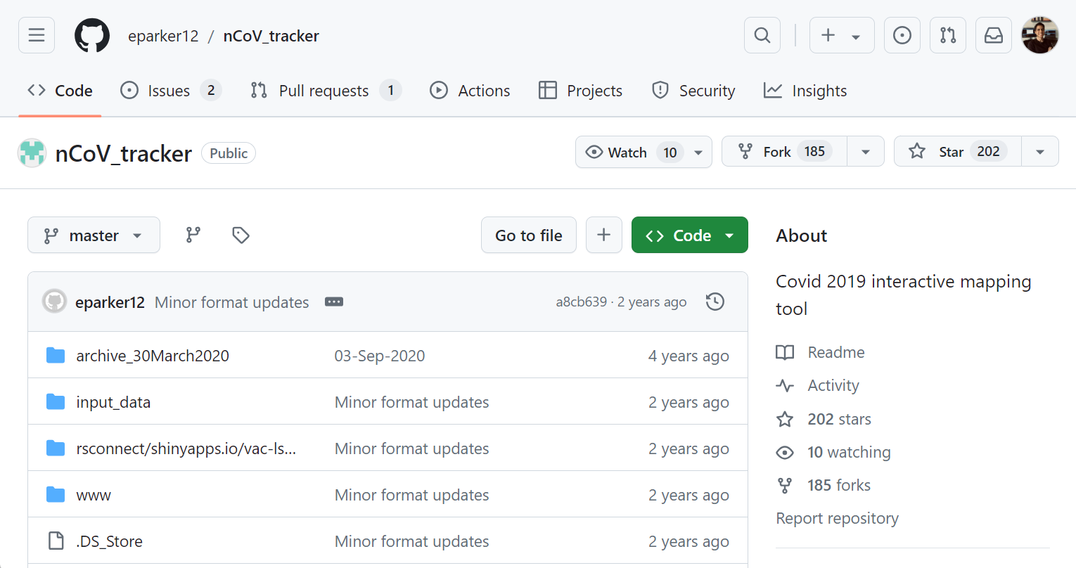Click the Go to file button

point(528,235)
